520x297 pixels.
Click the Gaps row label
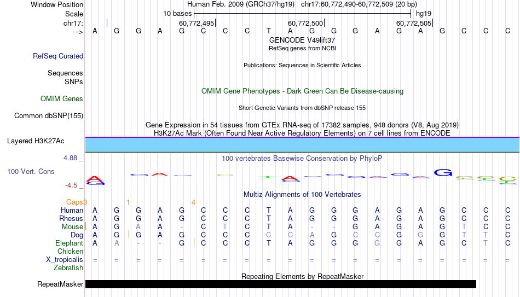pyautogui.click(x=74, y=202)
